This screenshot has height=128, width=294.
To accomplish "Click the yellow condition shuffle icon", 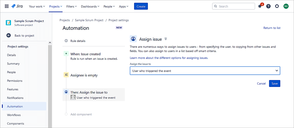I will point(66,75).
